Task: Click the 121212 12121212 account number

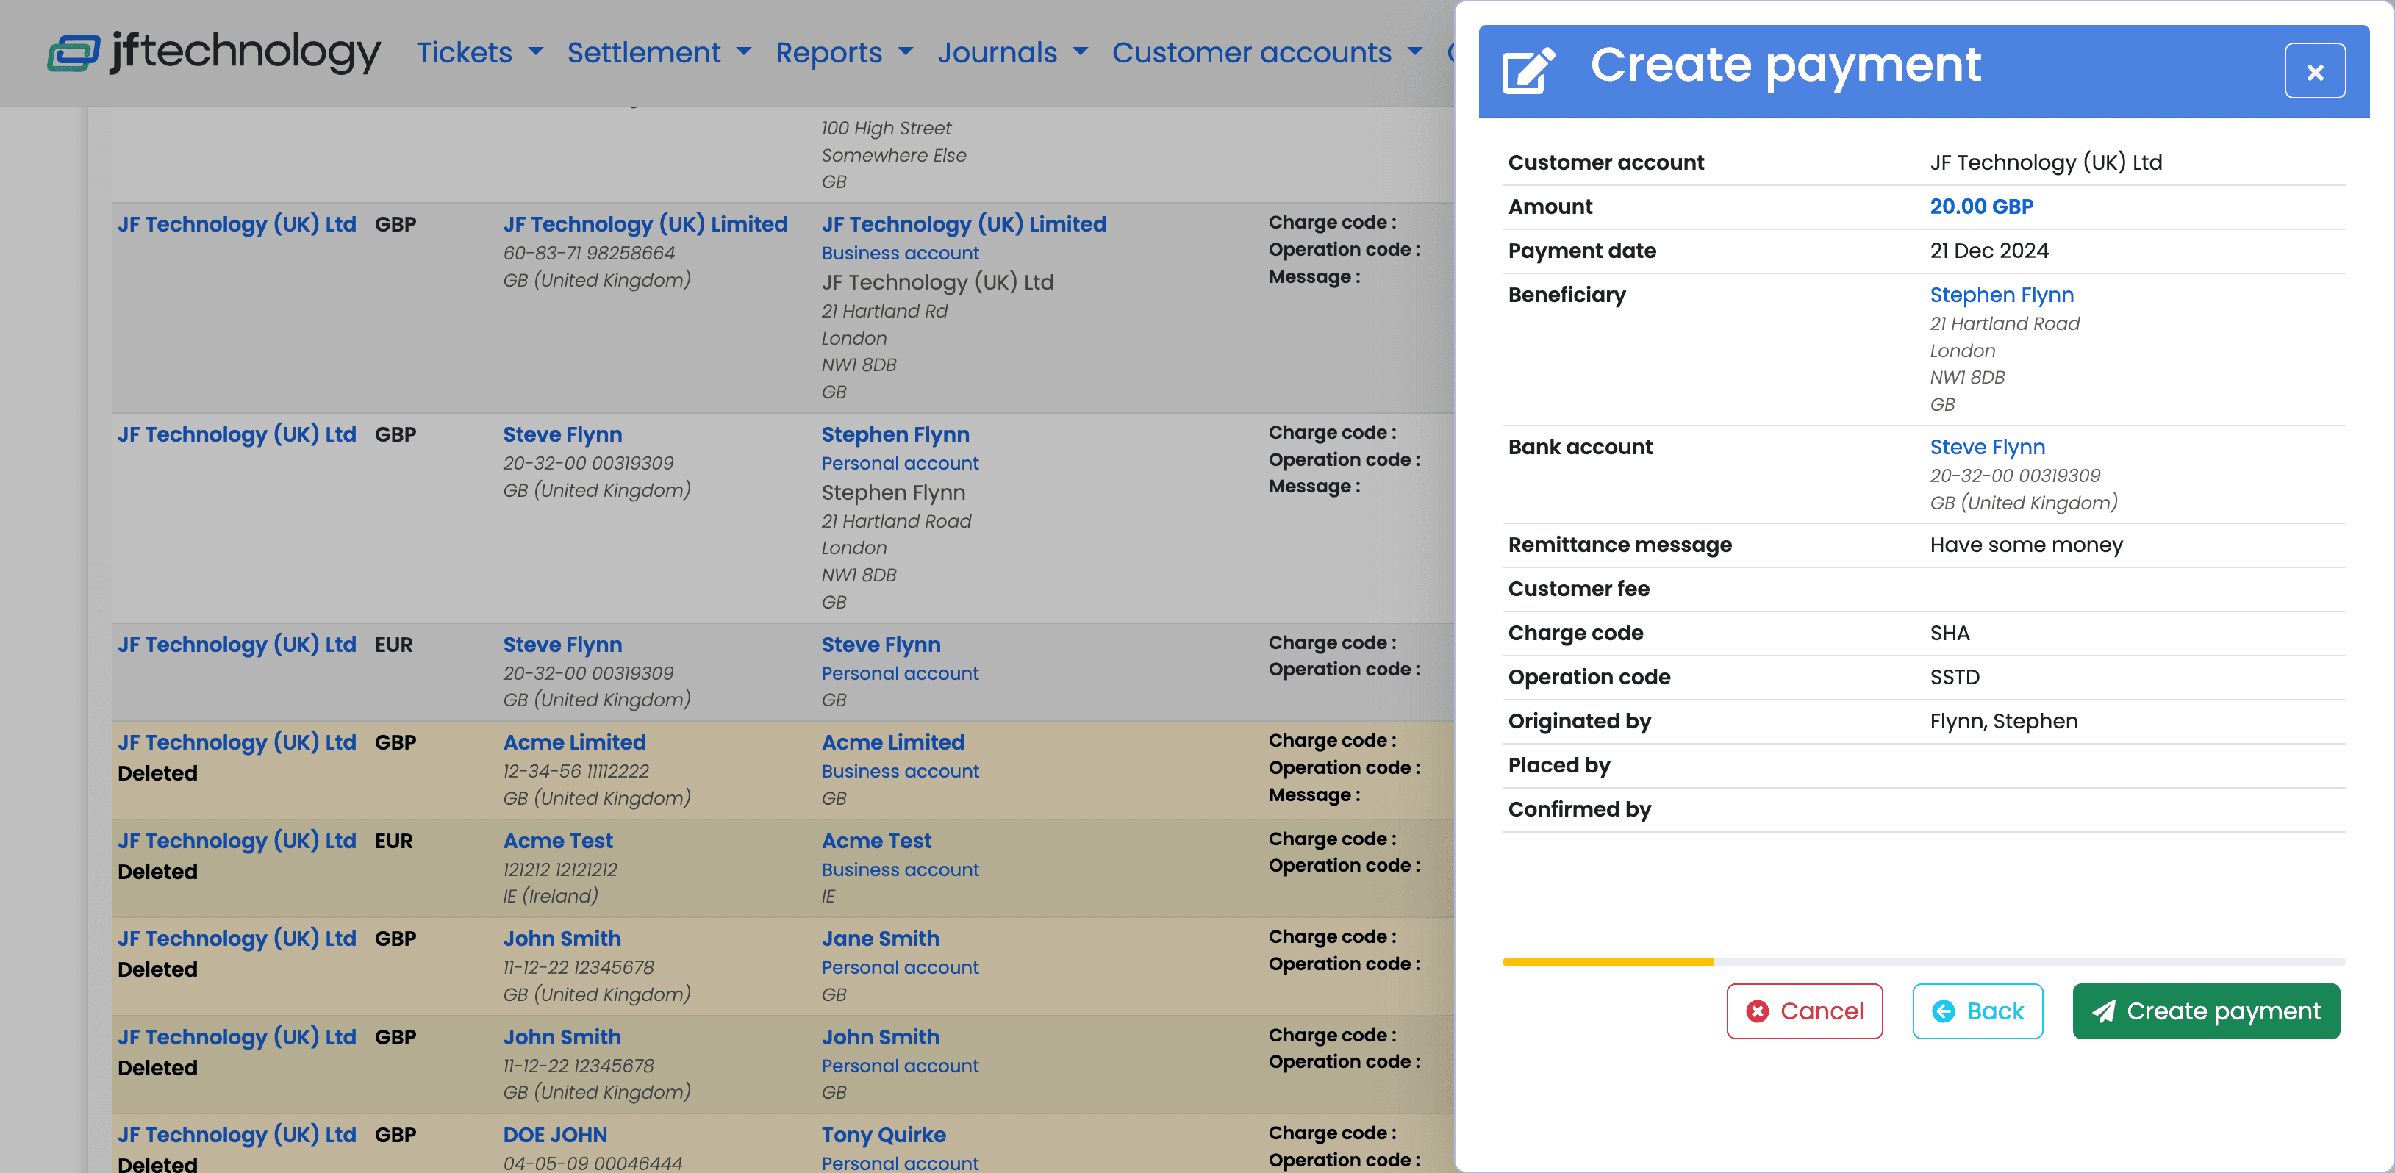Action: click(x=559, y=869)
